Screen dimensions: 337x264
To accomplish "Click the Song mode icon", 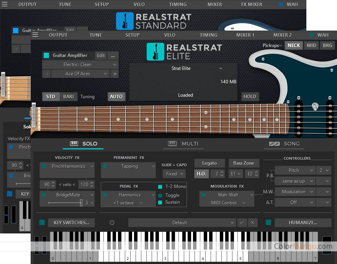I will coord(274,144).
